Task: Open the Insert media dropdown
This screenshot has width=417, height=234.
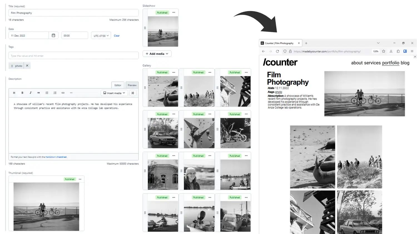Action: 114,93
